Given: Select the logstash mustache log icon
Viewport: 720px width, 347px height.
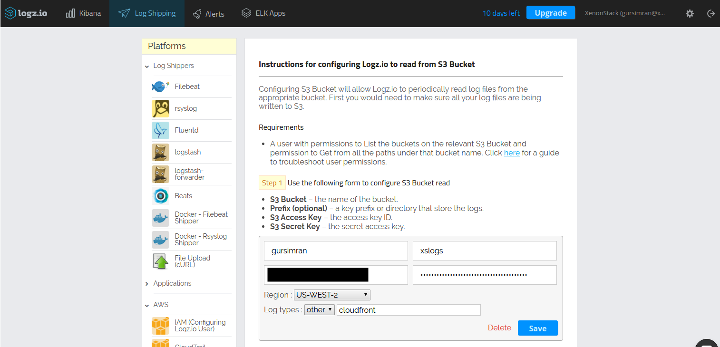Looking at the screenshot, I should [x=161, y=152].
